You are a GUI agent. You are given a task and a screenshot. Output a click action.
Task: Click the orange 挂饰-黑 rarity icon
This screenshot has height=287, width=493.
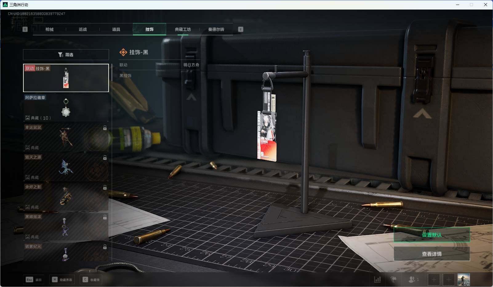tap(123, 52)
